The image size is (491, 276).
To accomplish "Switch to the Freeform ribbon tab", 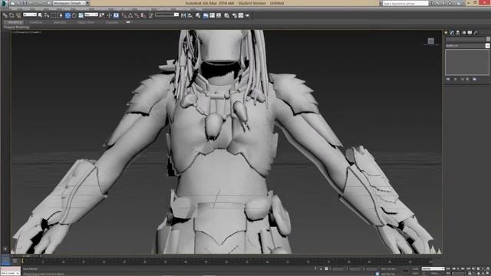I will tap(36, 22).
